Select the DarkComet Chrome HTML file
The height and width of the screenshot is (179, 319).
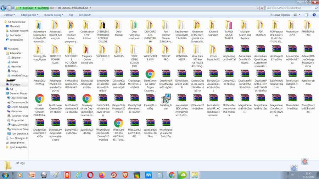pos(150,74)
